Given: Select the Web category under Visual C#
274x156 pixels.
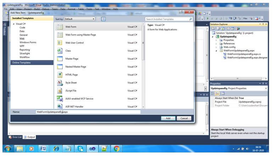Looking at the screenshot, I should pyautogui.click(x=22, y=39).
